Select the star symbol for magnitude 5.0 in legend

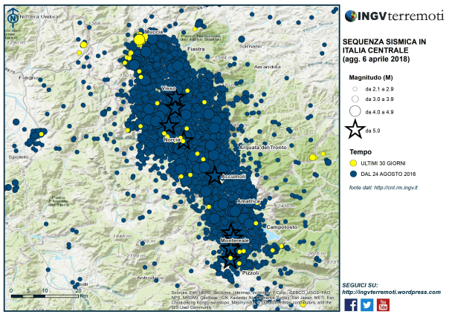[355, 129]
